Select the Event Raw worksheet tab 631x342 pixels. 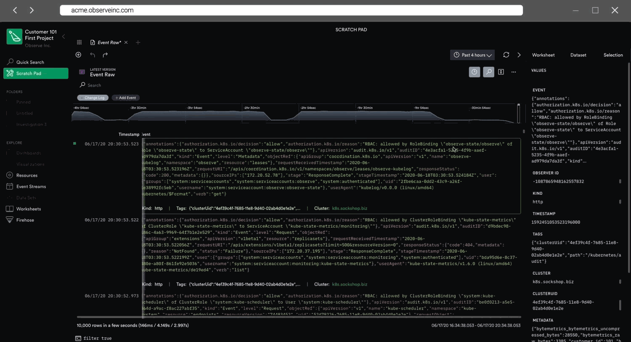coord(107,42)
